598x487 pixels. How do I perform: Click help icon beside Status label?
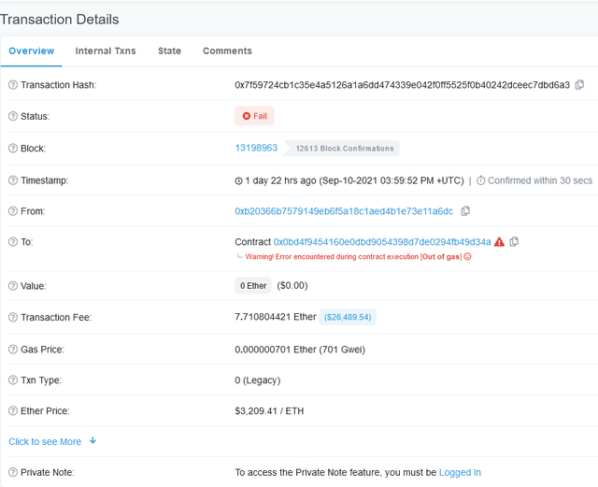(x=13, y=116)
